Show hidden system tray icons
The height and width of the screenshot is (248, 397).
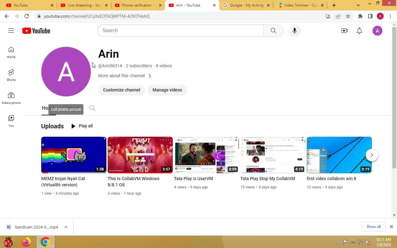pyautogui.click(x=338, y=242)
